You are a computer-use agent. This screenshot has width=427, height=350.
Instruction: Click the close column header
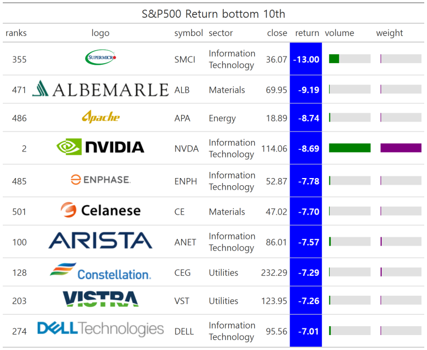click(x=277, y=33)
